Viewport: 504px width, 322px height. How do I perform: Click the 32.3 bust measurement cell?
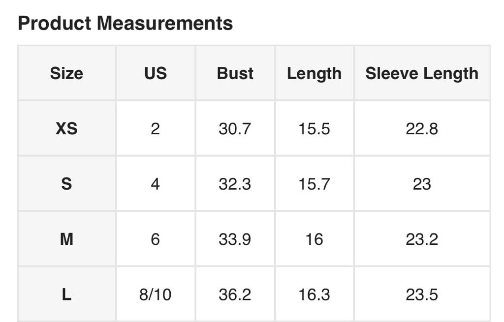[235, 184]
